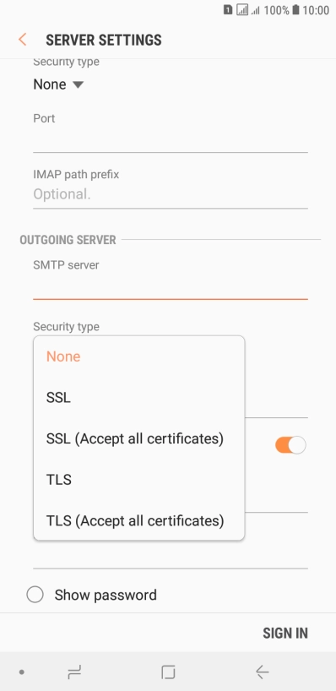Turn off the orange toggle switch
Screen dimensions: 336x691
(x=290, y=445)
